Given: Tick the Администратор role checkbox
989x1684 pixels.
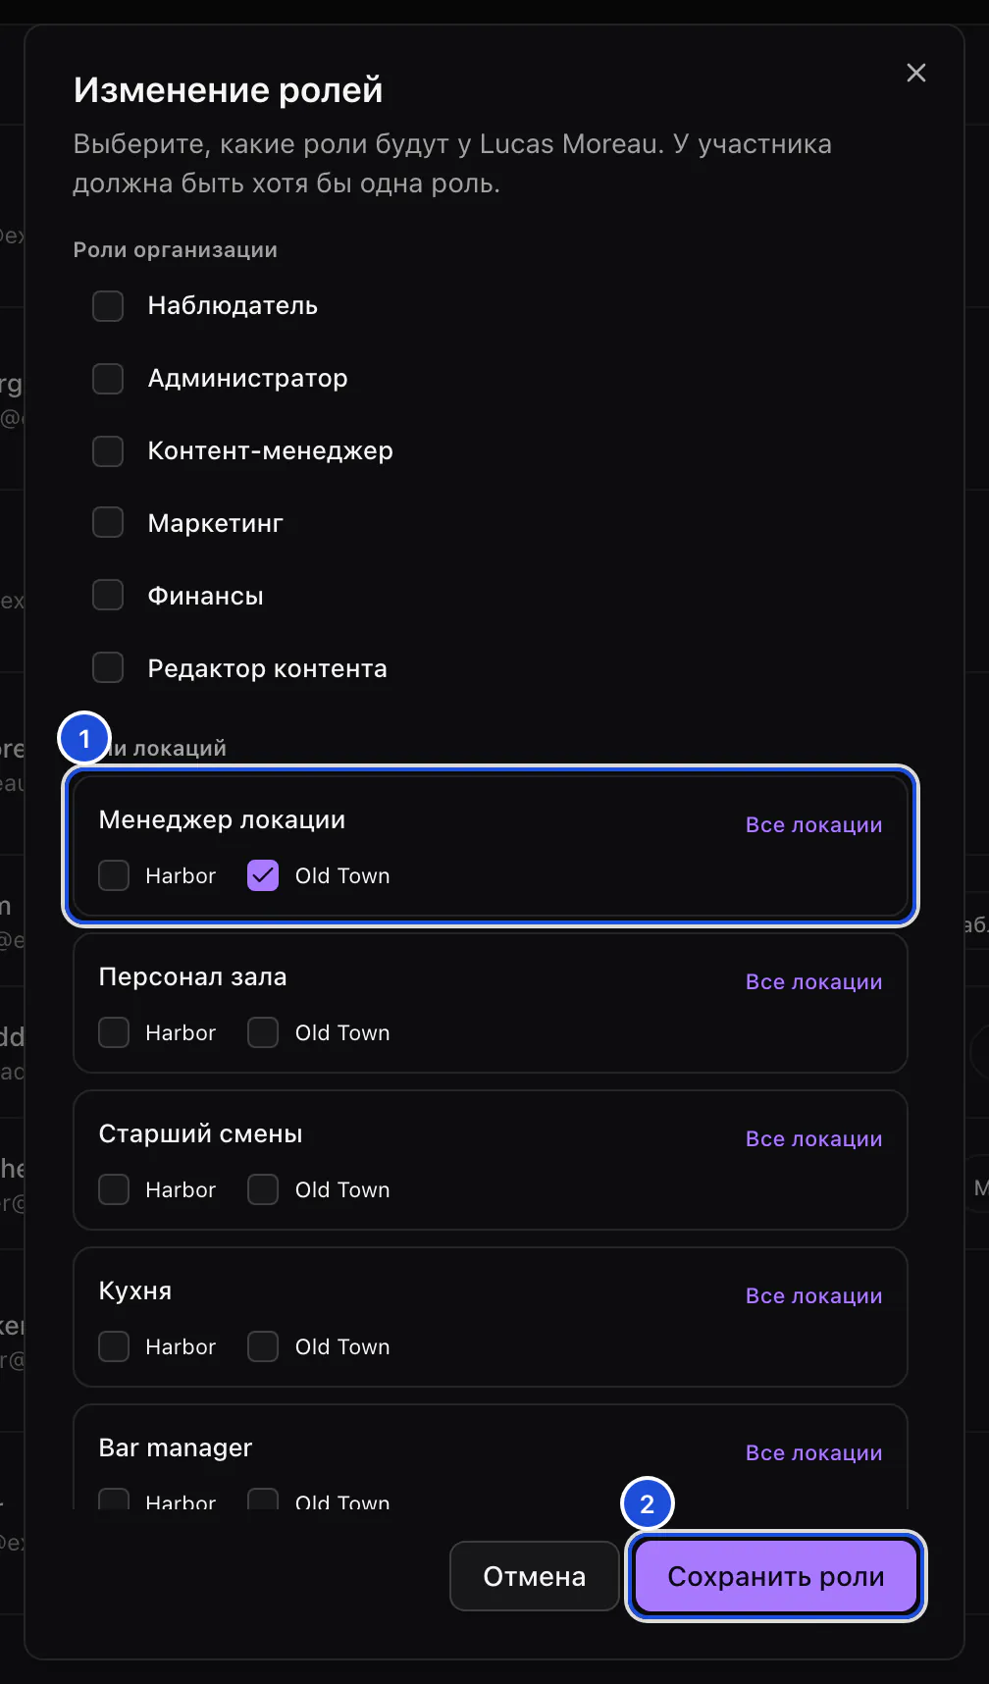Looking at the screenshot, I should pyautogui.click(x=108, y=379).
